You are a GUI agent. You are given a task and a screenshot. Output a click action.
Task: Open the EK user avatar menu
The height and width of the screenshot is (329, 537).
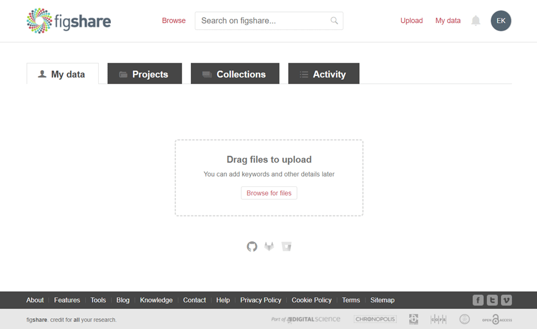[500, 21]
